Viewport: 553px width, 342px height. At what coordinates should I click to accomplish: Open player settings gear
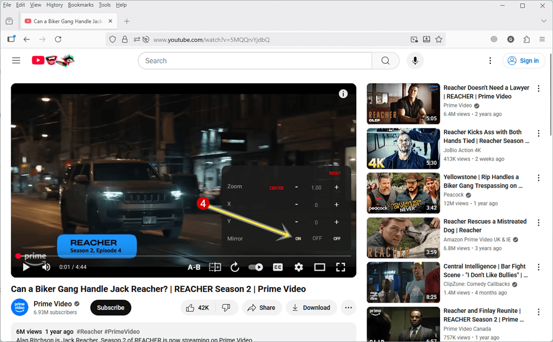[299, 268]
